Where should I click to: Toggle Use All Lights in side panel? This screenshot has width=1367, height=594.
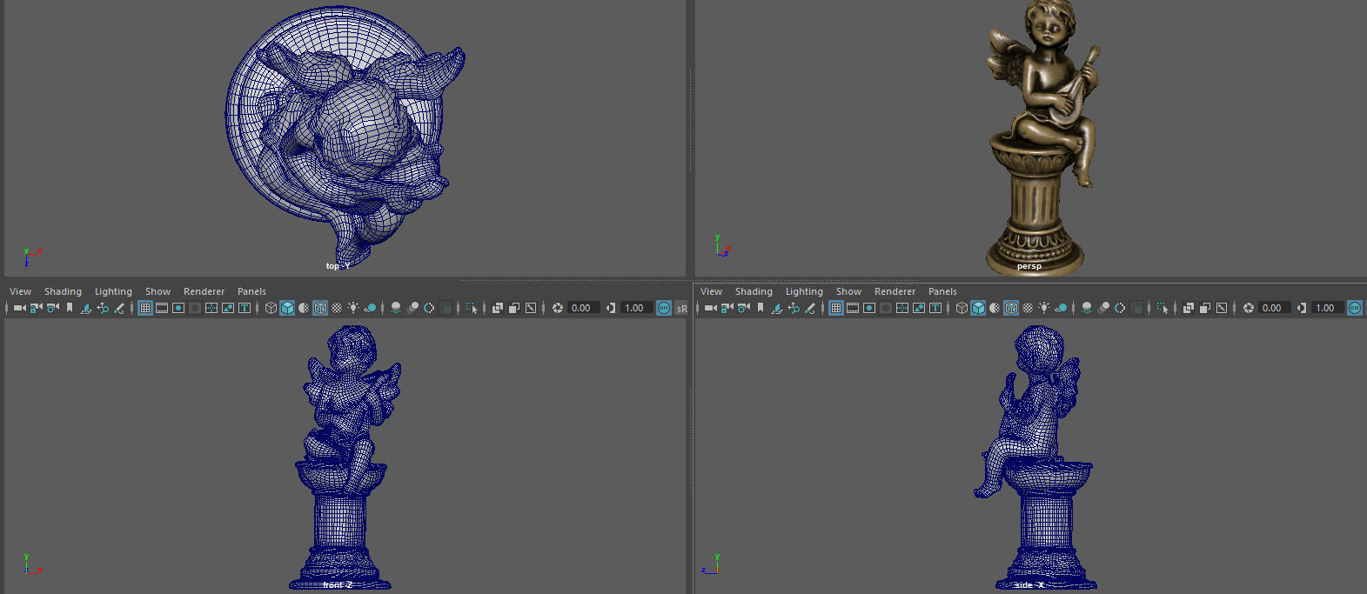click(1044, 308)
